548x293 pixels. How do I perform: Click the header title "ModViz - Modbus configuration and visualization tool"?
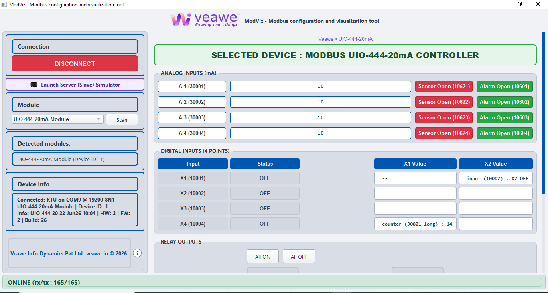[x=312, y=21]
